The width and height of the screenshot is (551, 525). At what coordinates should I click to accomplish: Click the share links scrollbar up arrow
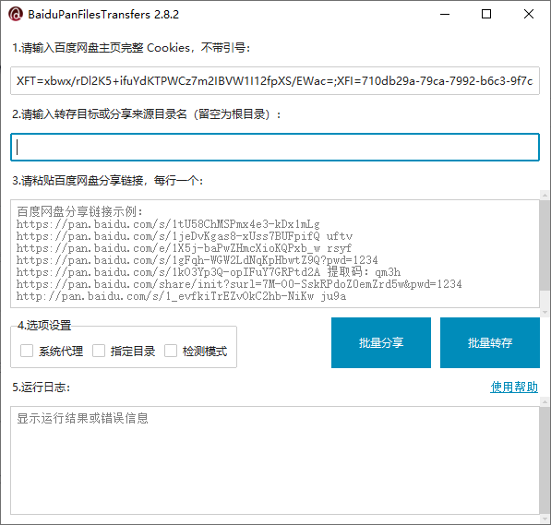(x=545, y=195)
